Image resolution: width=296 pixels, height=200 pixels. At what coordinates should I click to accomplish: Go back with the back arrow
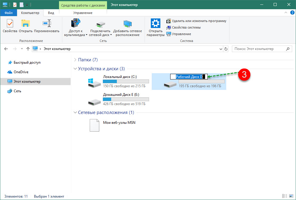tap(6, 49)
